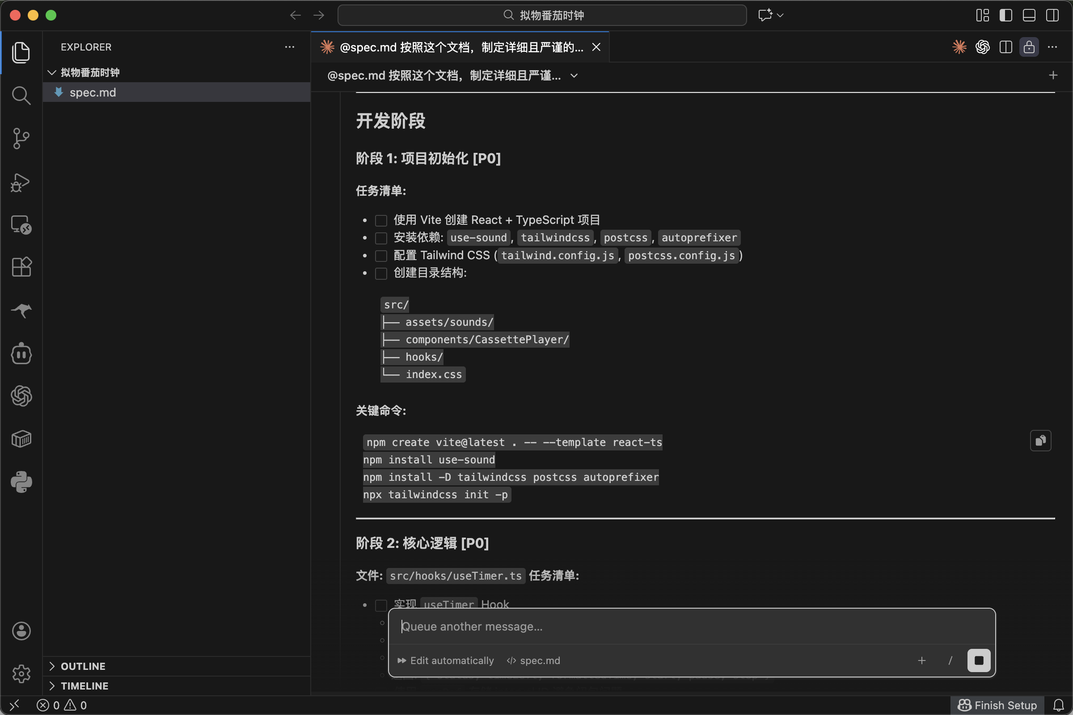Open the Extensions view

pyautogui.click(x=21, y=267)
